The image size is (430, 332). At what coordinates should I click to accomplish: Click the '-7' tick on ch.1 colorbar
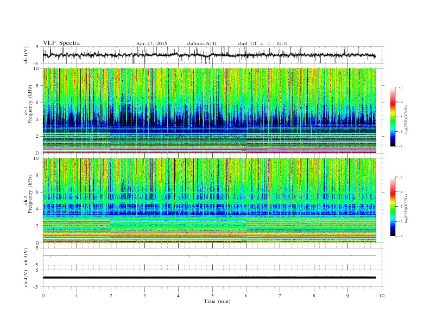(x=401, y=146)
